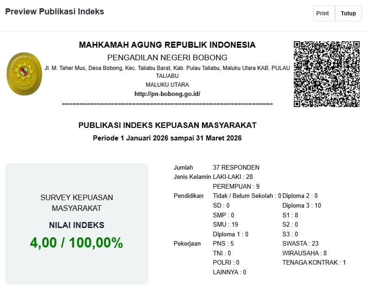Click the Jl. M. Taher Mus address line

pyautogui.click(x=167, y=68)
